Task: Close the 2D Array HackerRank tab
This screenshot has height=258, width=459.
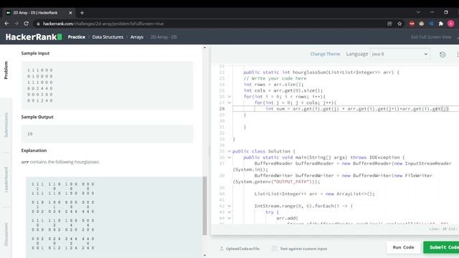Action: pos(70,13)
